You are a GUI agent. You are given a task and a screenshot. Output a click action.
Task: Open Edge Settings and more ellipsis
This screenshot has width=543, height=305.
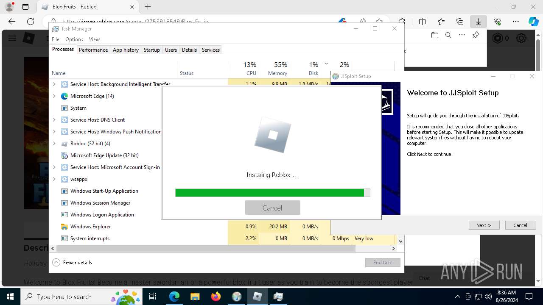(516, 22)
